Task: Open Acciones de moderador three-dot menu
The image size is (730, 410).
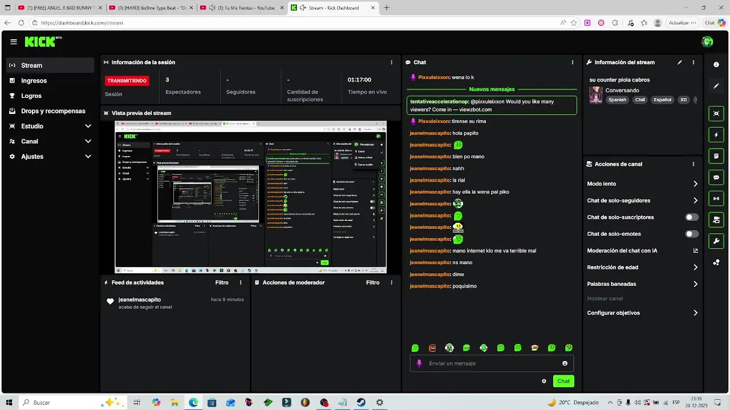Action: tap(391, 282)
